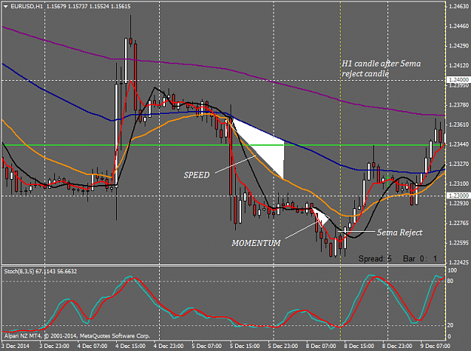Click the '8 Dec 15:00' time label

359,346
